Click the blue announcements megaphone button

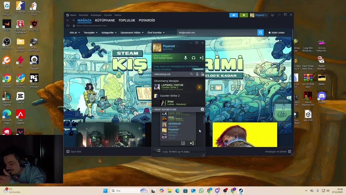pos(234,15)
